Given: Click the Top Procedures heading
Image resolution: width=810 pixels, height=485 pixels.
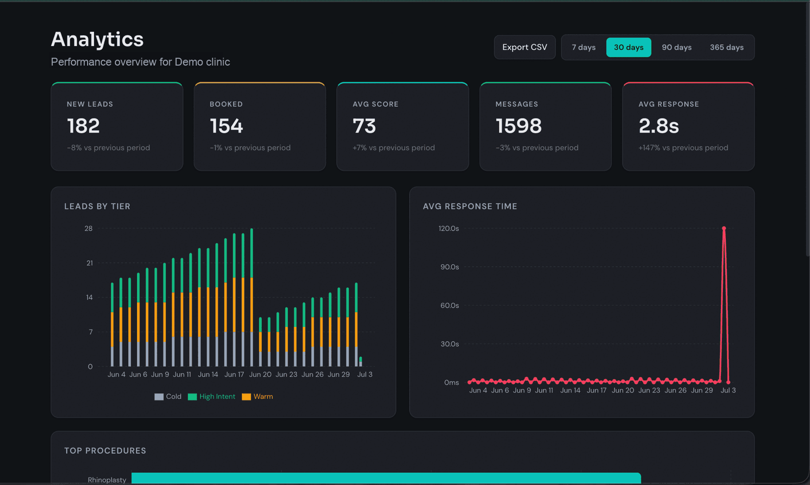Looking at the screenshot, I should [105, 451].
